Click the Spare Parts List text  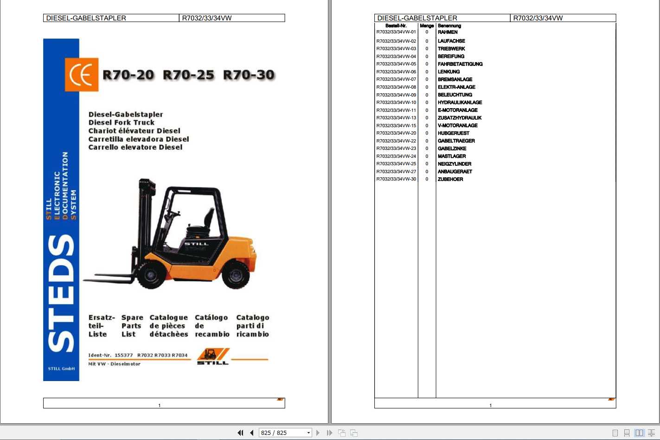coord(132,326)
